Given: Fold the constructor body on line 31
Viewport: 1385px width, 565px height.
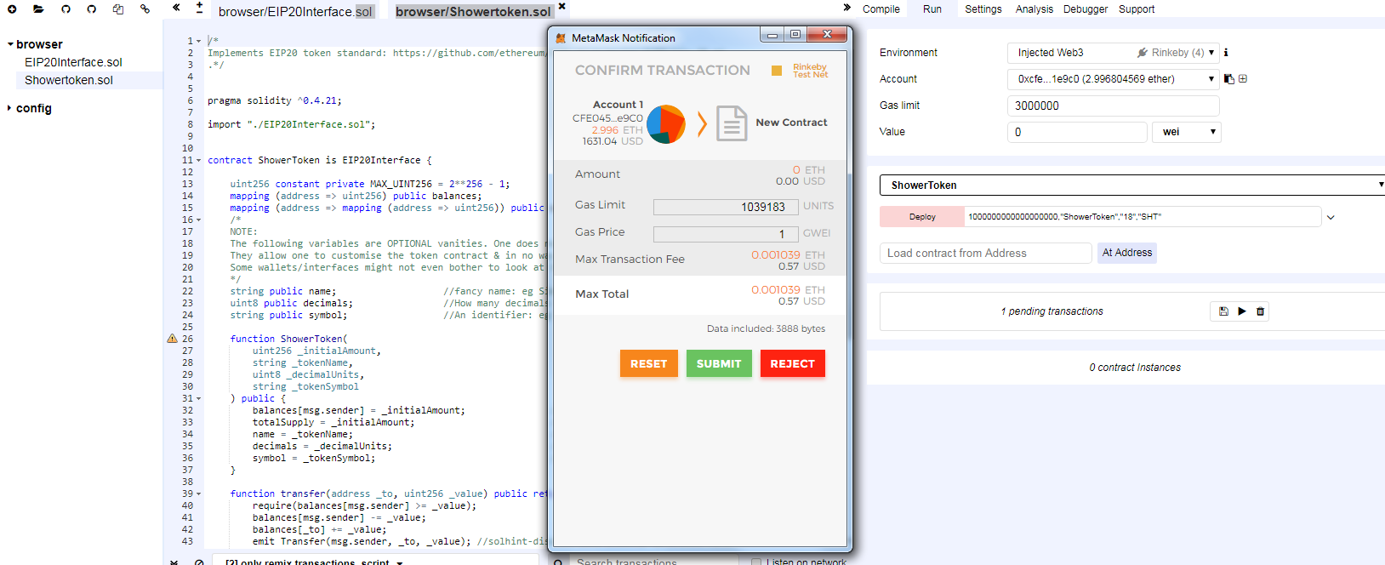Looking at the screenshot, I should pyautogui.click(x=199, y=398).
